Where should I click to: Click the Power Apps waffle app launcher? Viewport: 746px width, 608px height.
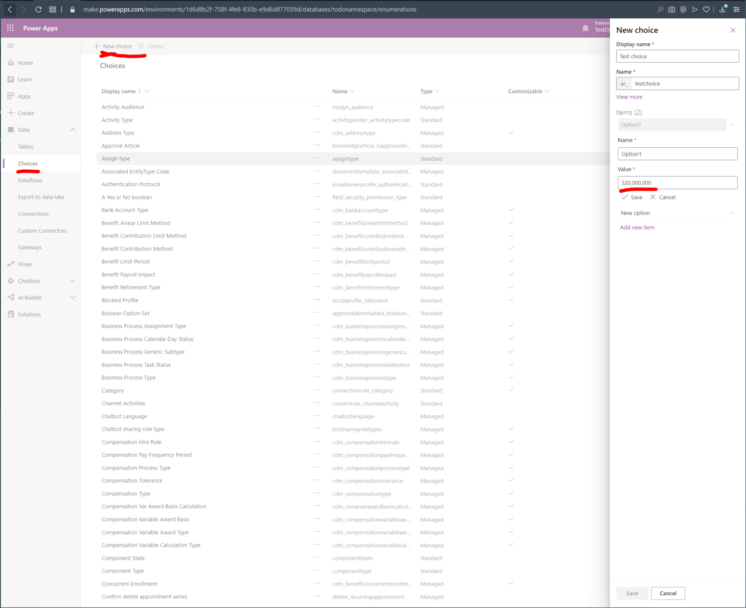point(10,28)
